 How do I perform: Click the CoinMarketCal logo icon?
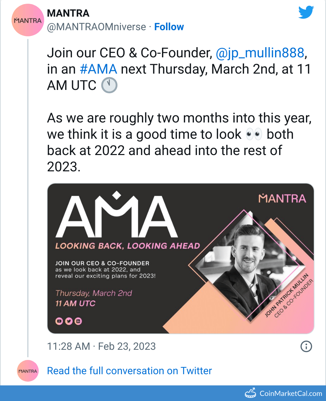[x=251, y=393]
